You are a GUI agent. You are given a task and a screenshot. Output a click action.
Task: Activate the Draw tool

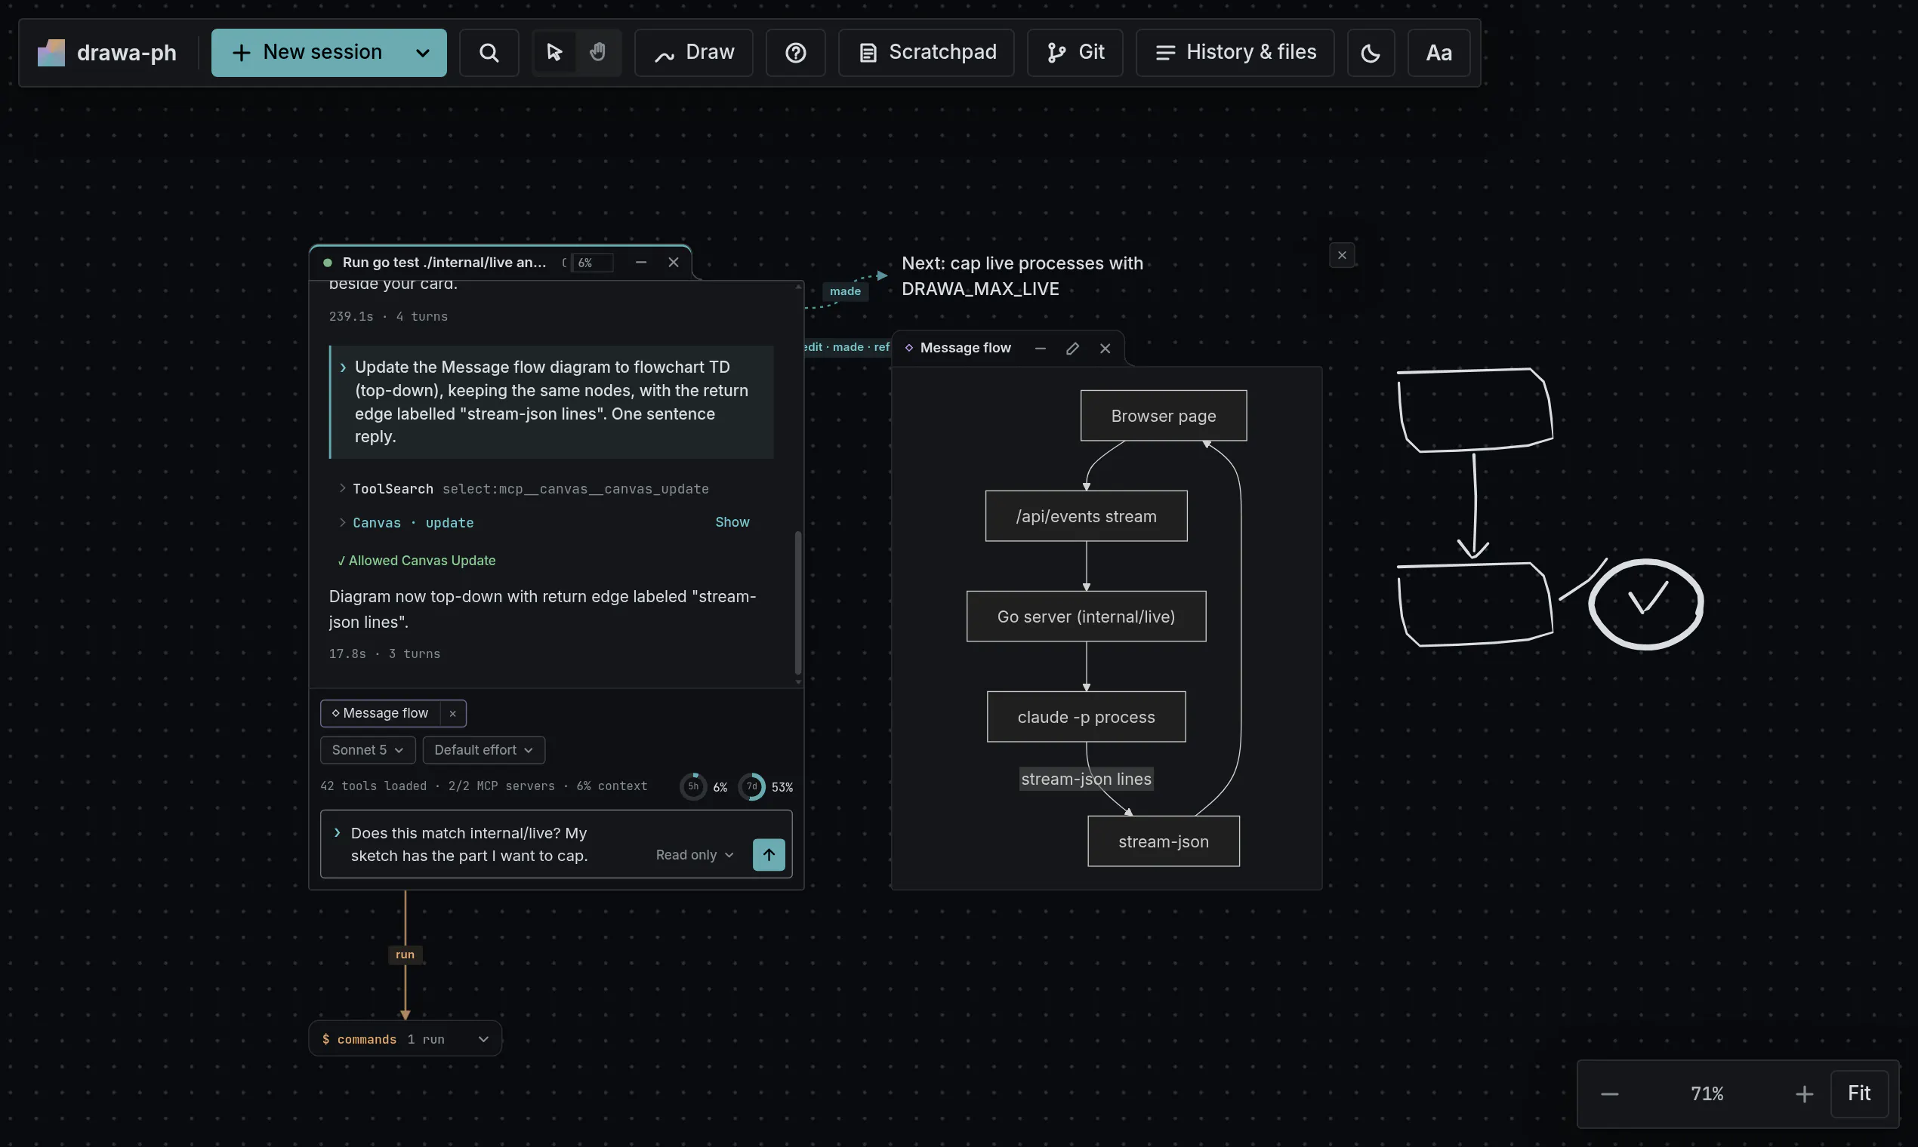point(694,53)
